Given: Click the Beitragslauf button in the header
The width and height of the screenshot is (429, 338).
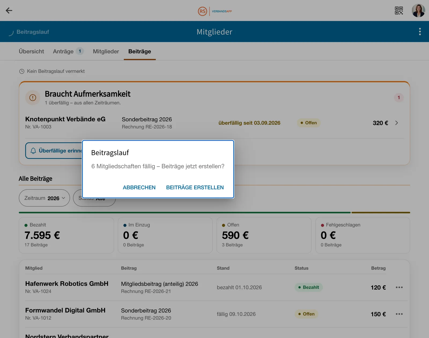Looking at the screenshot, I should pyautogui.click(x=29, y=32).
